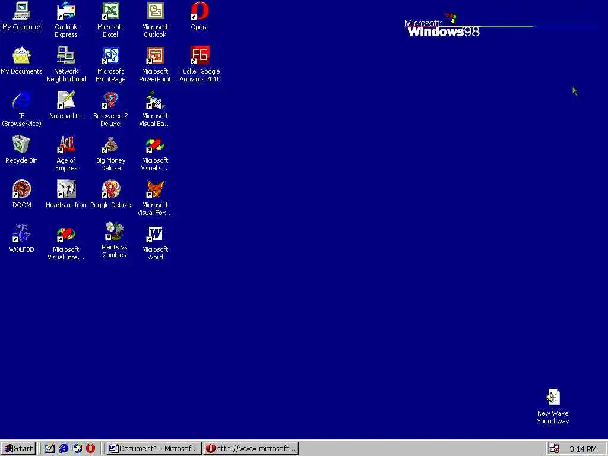Click the Task Scheduler tray icon
The width and height of the screenshot is (608, 456).
click(x=555, y=449)
